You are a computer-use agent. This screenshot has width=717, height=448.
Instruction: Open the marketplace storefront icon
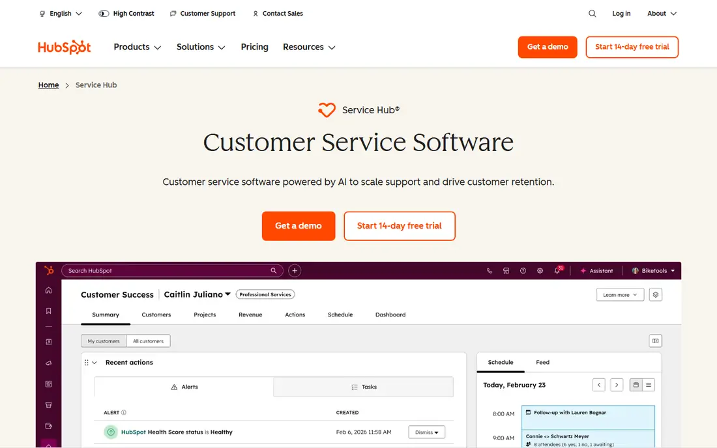click(x=506, y=271)
